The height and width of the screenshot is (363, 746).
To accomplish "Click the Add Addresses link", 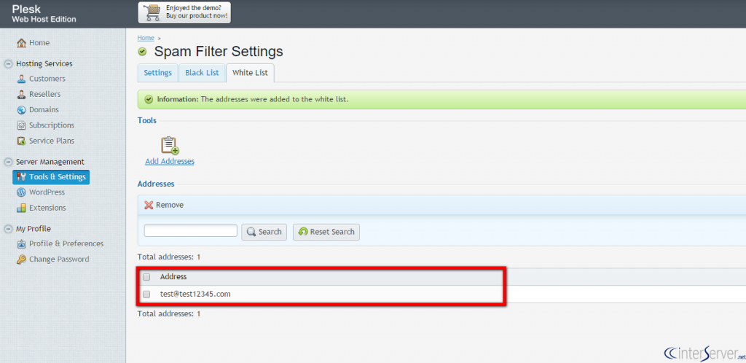I will coord(170,162).
